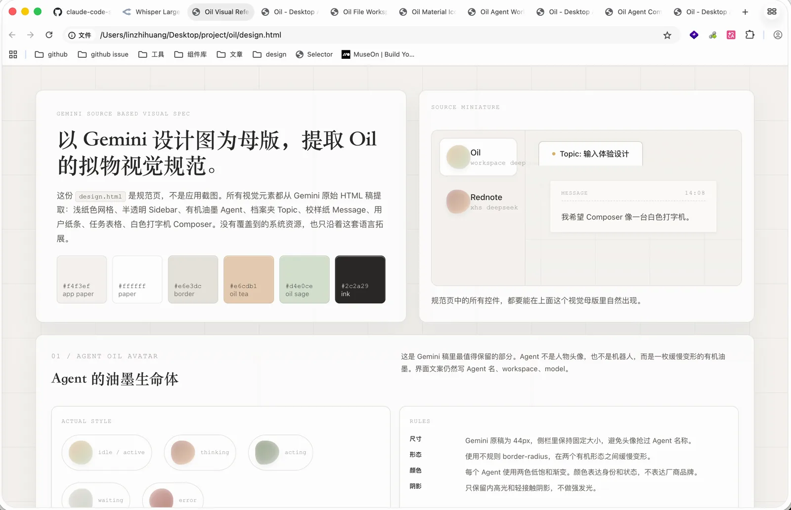Click the 形态 rule label

pos(415,455)
